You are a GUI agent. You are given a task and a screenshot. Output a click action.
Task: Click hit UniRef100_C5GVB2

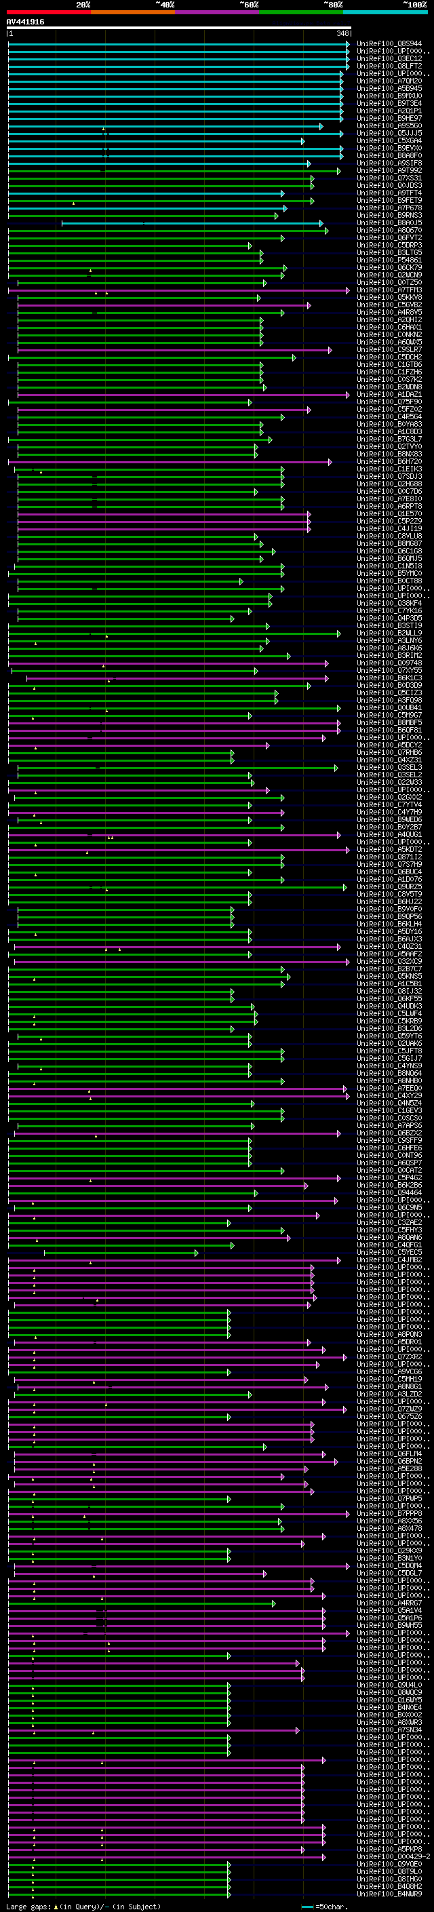coord(389,305)
